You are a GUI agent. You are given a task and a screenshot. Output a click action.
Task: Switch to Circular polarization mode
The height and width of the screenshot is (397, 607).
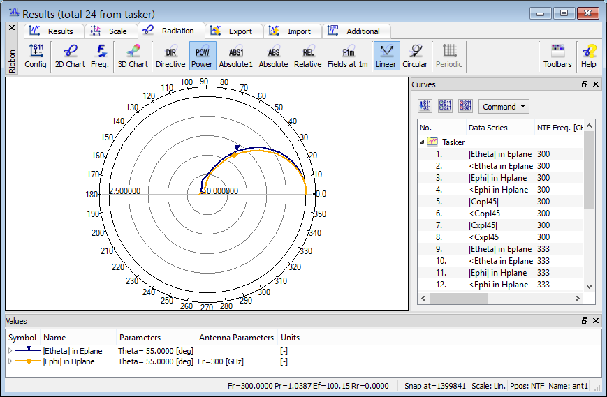[415, 56]
